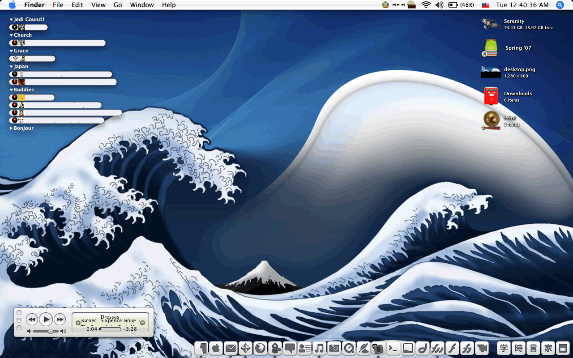The width and height of the screenshot is (573, 358).
Task: Open the Apple menu
Action: 12,5
